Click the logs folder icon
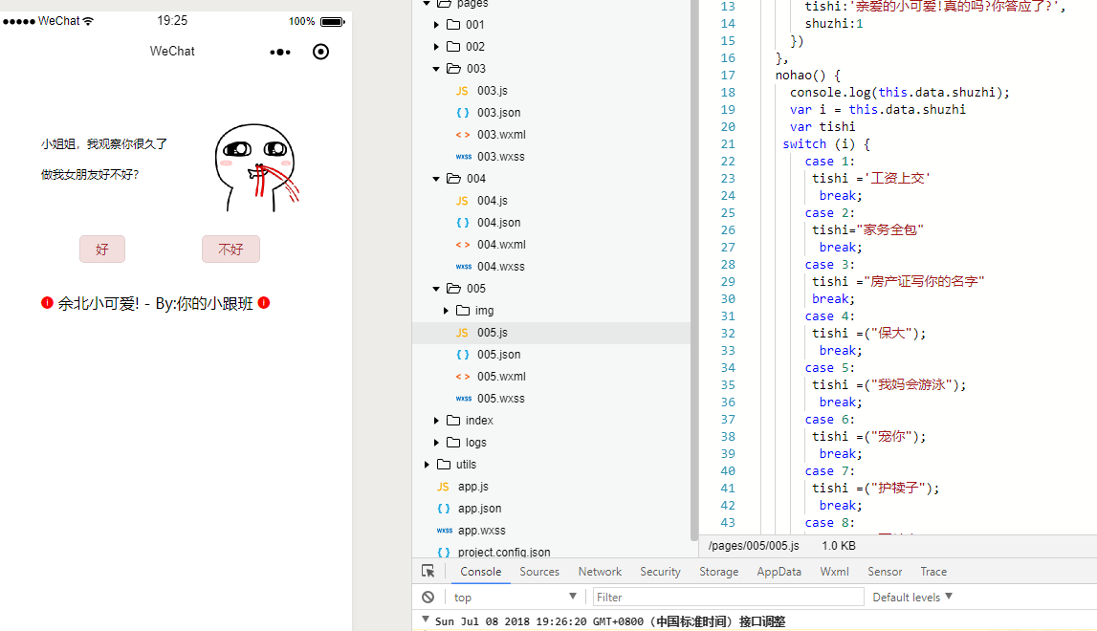 pos(453,442)
